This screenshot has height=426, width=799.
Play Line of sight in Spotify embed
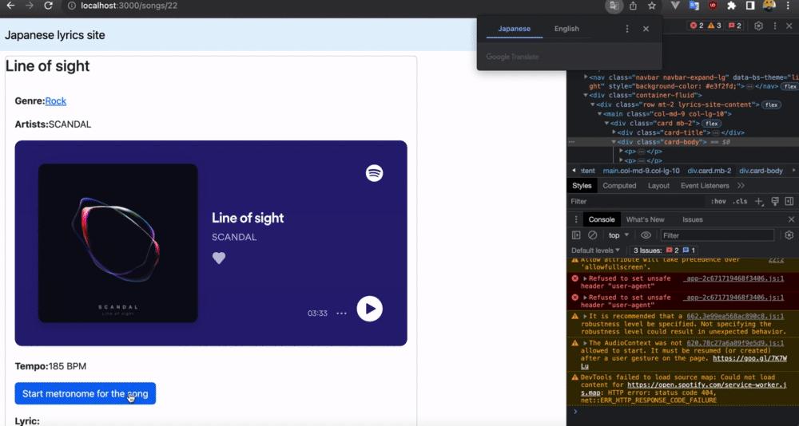[x=369, y=309]
